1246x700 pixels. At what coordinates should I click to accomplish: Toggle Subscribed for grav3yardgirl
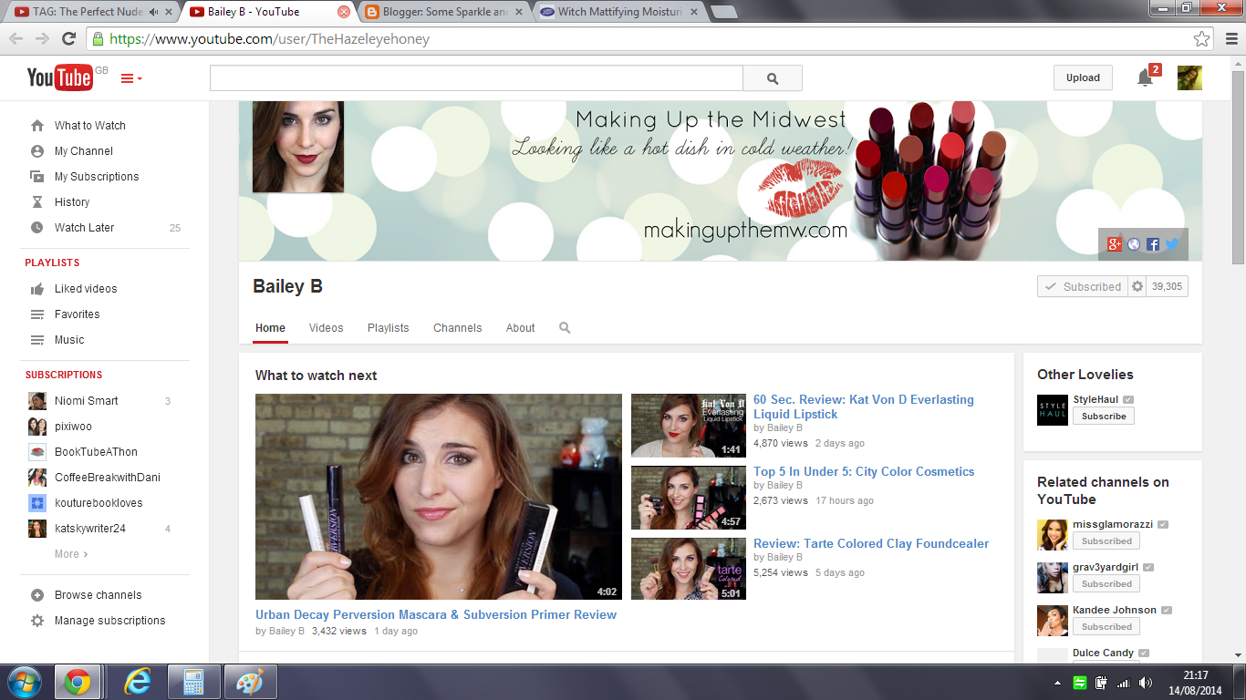tap(1106, 584)
